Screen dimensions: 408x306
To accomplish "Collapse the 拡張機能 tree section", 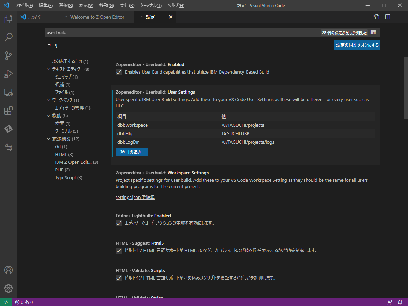I will (48, 139).
